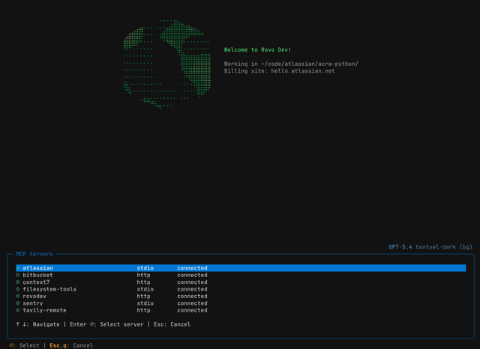480x349 pixels.
Task: Click connected status of sentry
Action: coord(192,303)
